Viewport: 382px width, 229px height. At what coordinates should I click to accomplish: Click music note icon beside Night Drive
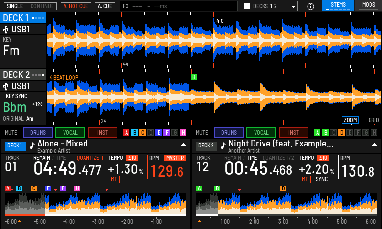(223, 146)
